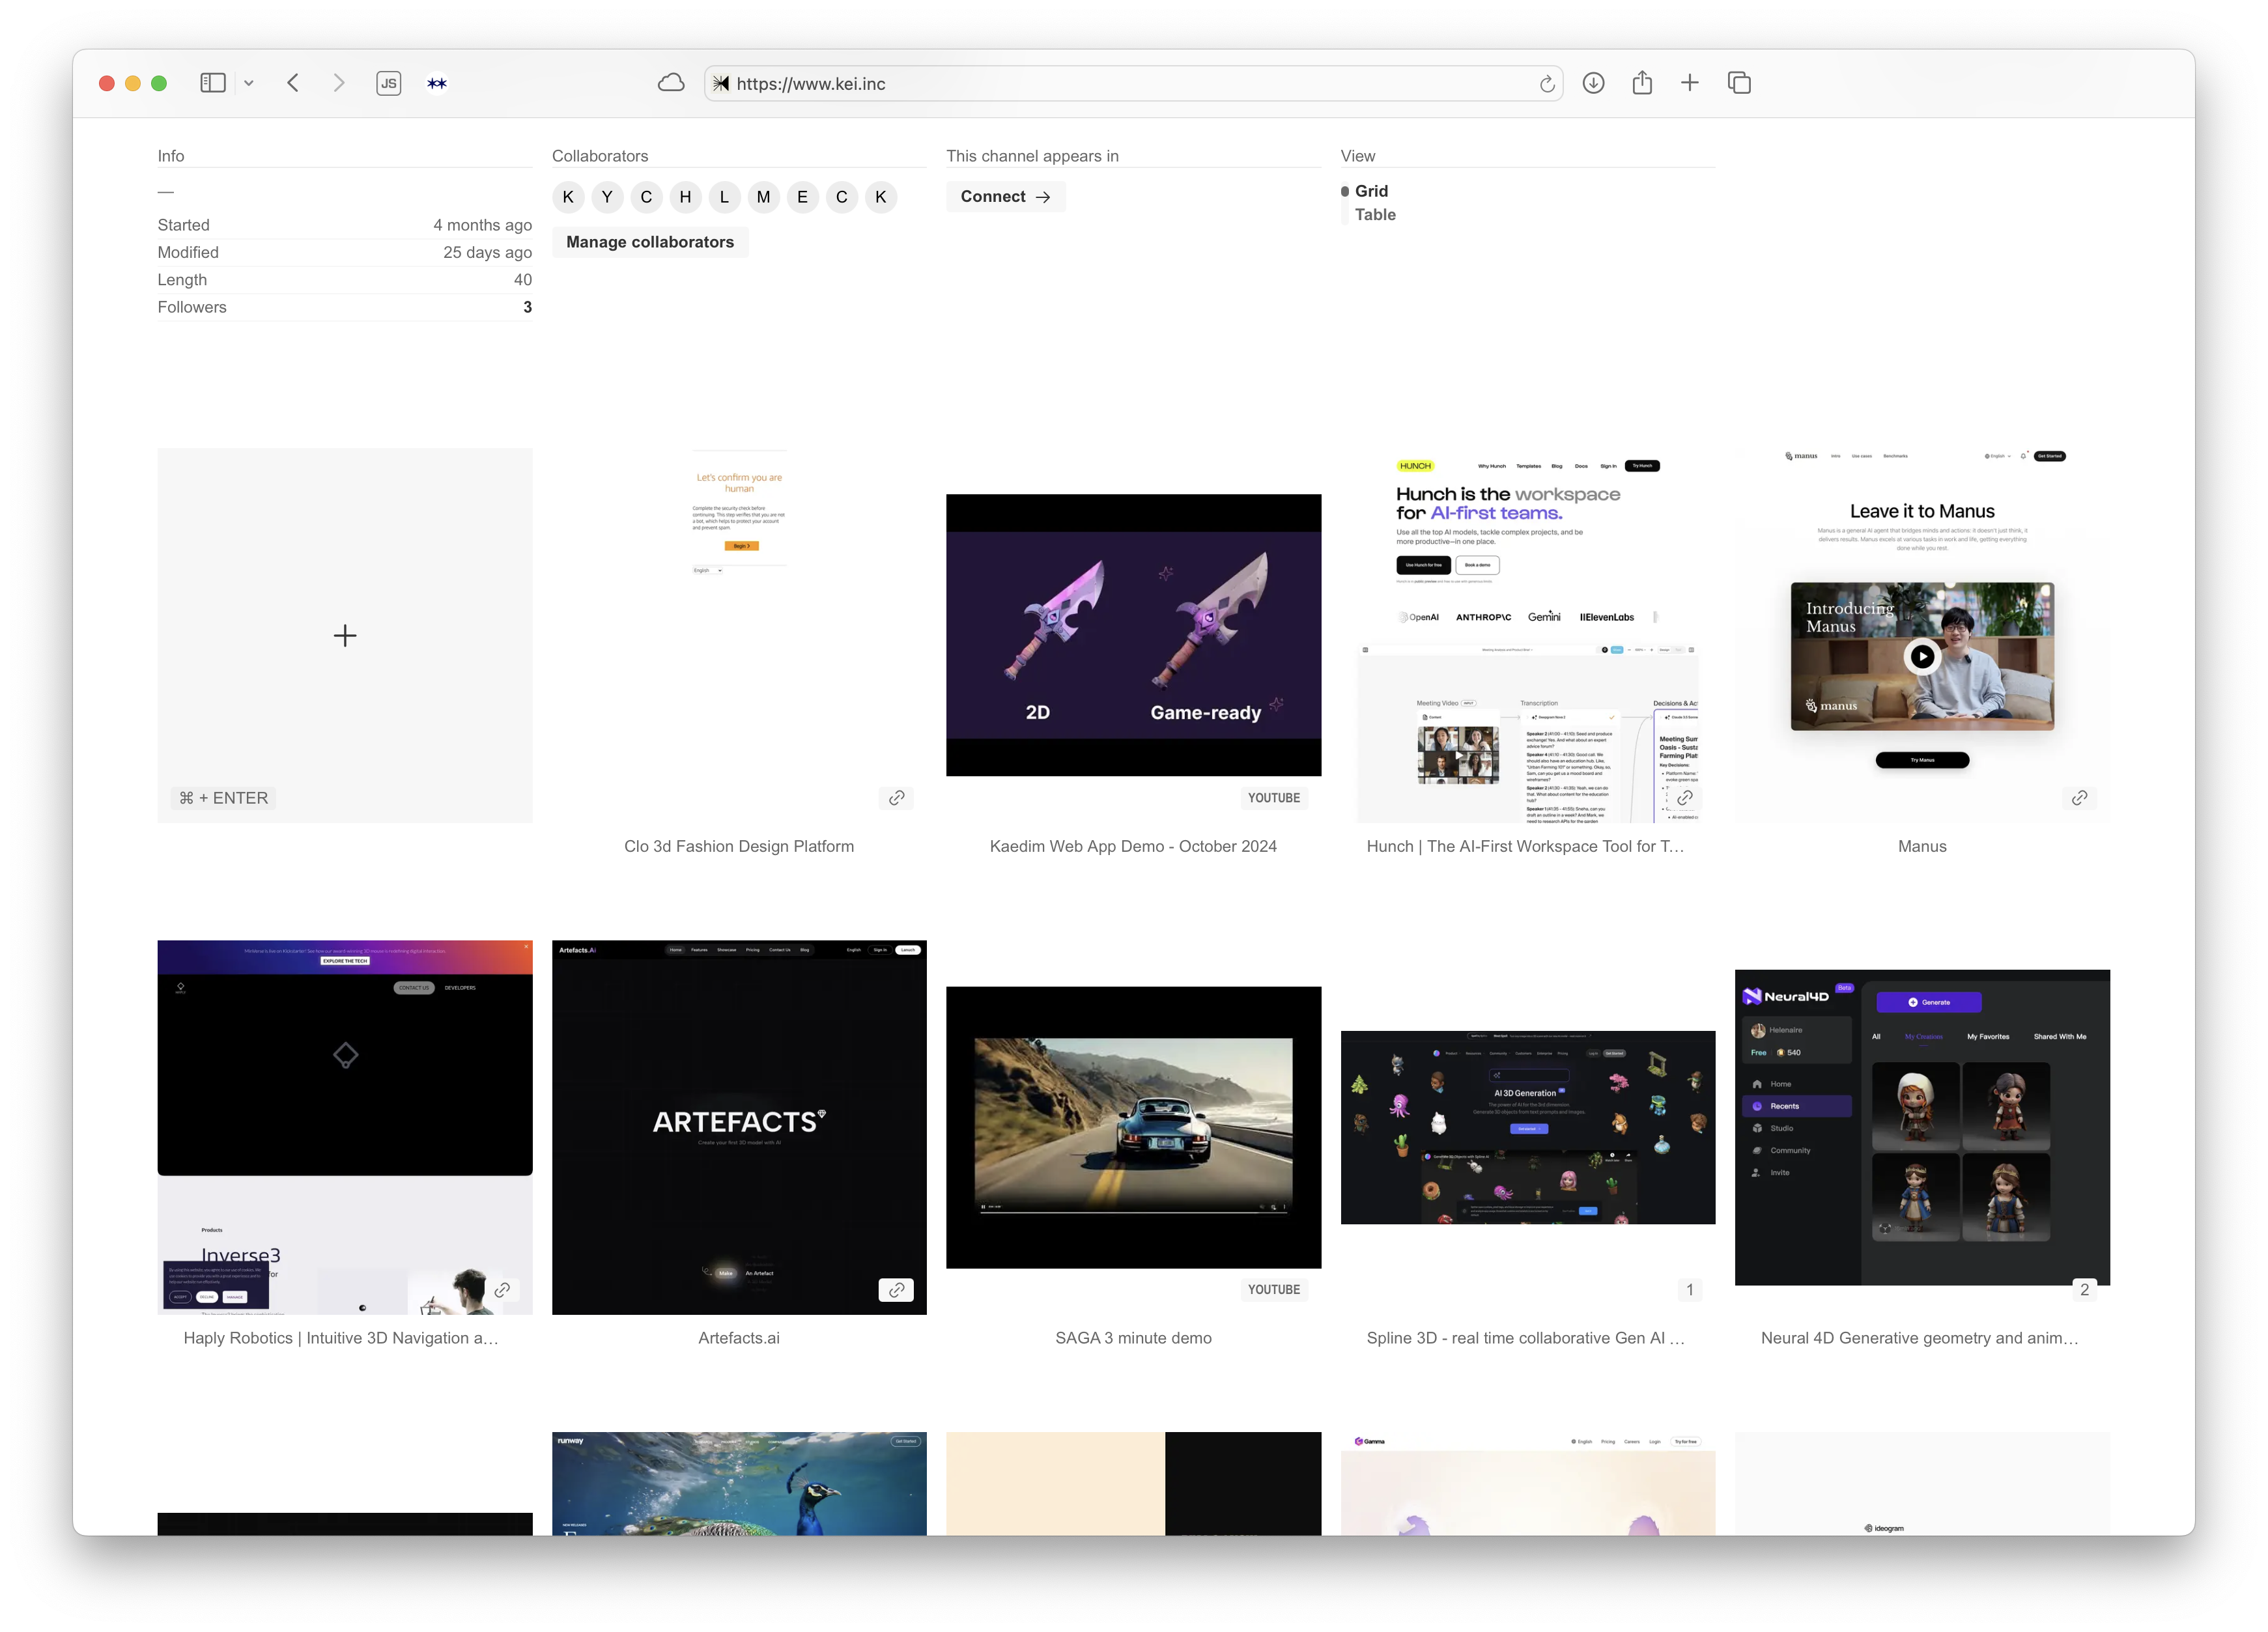Click the Followers count 3
This screenshot has width=2268, height=1632.
tap(527, 308)
